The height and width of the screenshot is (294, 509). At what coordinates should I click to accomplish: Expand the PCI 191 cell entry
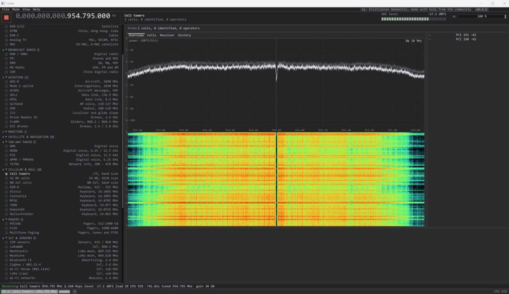(429, 35)
